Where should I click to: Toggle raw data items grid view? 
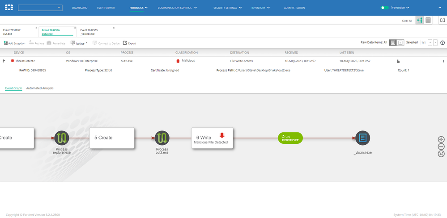[393, 43]
